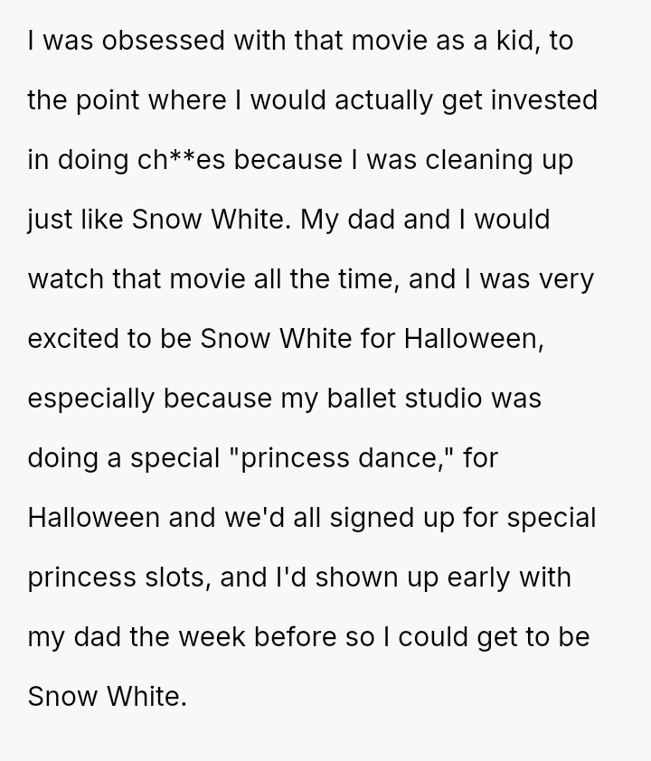Click the word "actually" in the paragraph

[x=372, y=100]
